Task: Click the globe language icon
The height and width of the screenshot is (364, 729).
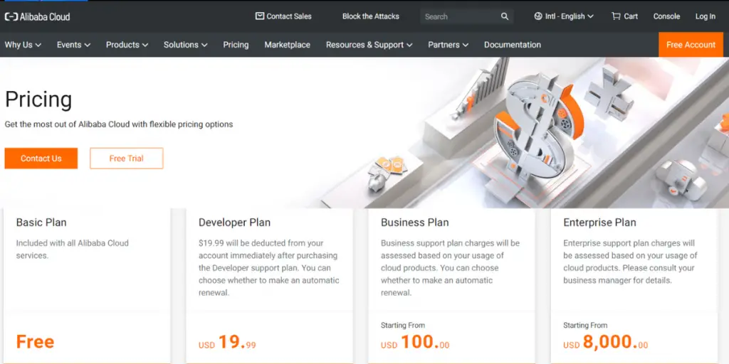Action: tap(538, 16)
